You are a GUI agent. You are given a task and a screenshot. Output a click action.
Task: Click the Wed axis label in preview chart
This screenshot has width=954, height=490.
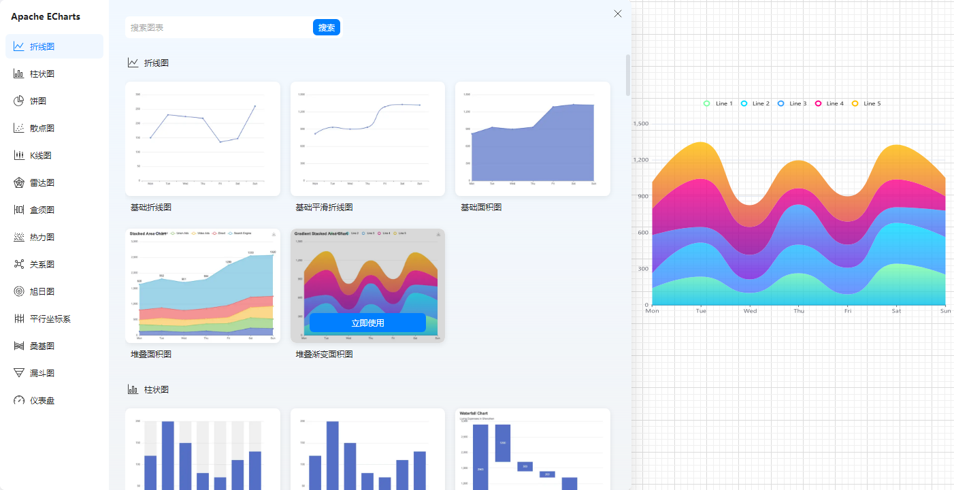pyautogui.click(x=750, y=311)
